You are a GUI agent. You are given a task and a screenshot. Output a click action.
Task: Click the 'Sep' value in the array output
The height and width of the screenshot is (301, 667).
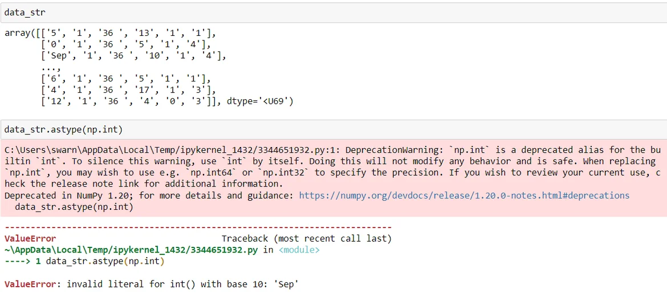54,56
